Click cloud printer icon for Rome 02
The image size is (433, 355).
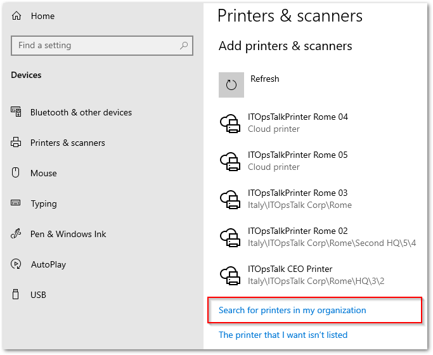pyautogui.click(x=230, y=237)
